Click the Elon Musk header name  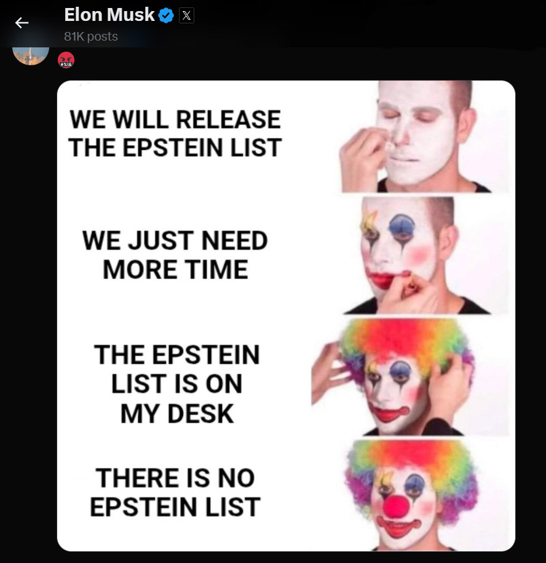(x=109, y=15)
